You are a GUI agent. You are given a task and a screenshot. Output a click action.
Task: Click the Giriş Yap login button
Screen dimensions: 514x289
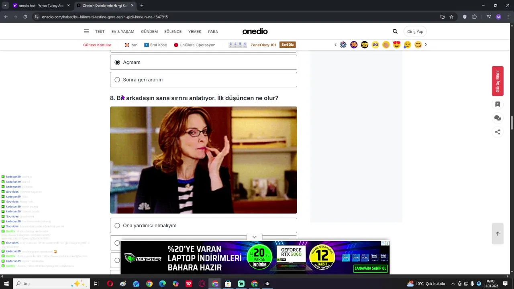pyautogui.click(x=415, y=31)
